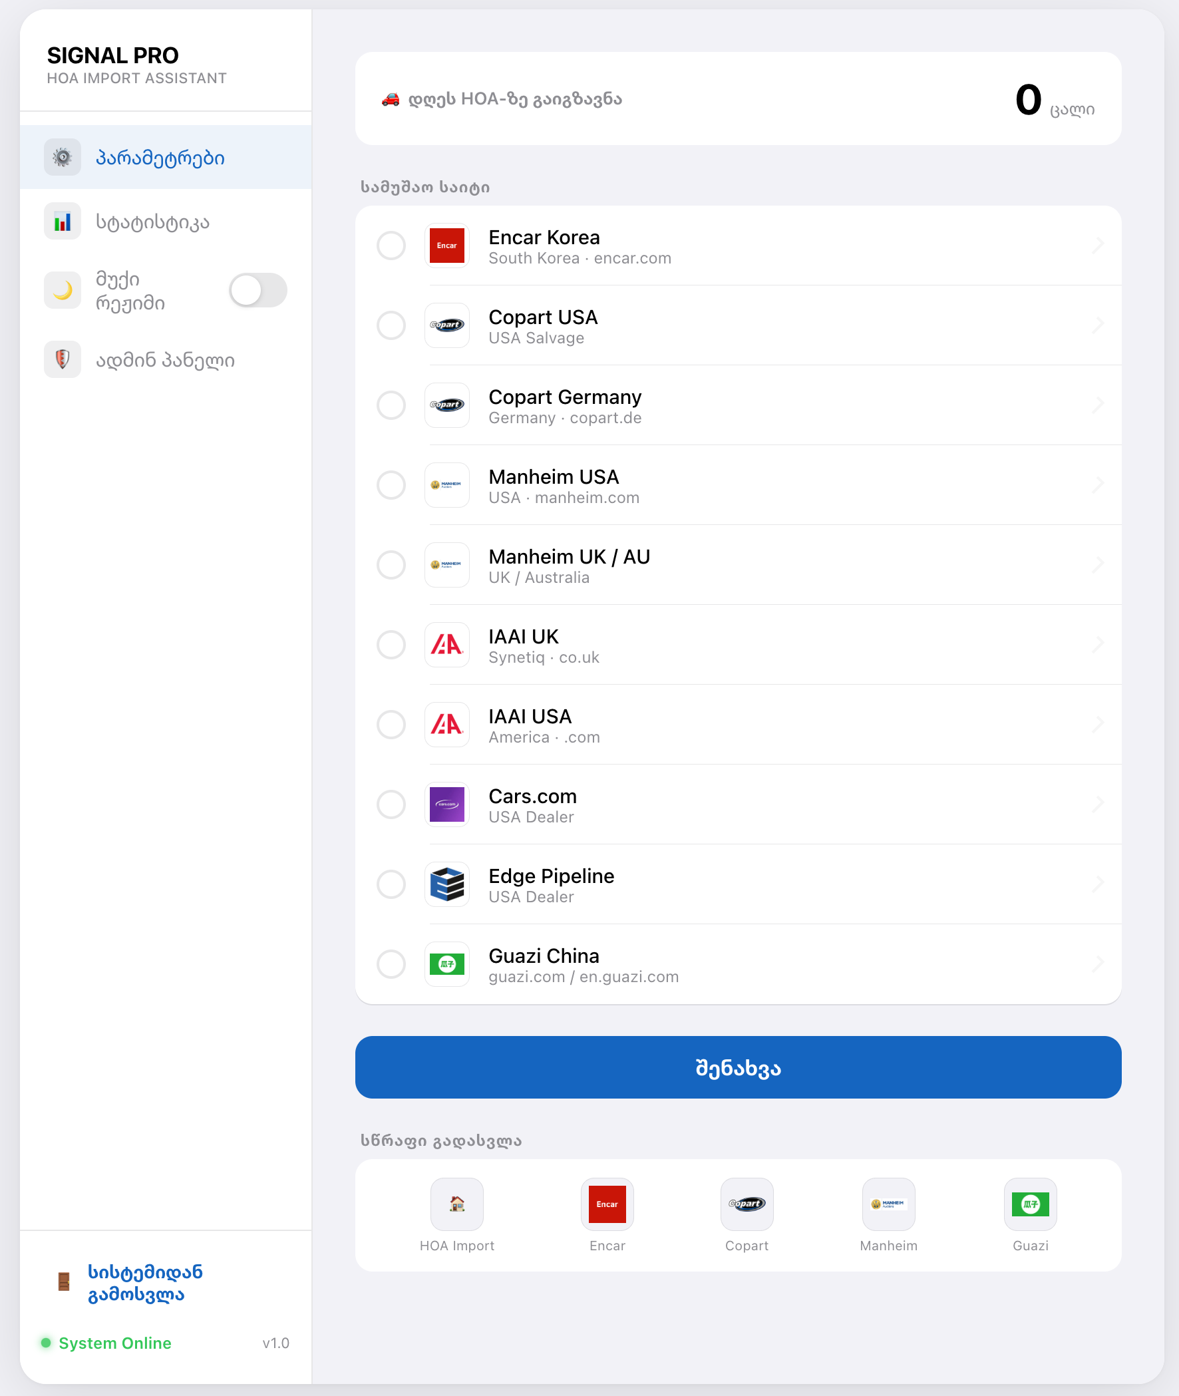Click the SIGNAL PRO title
Viewport: 1179px width, 1396px height.
click(x=113, y=55)
